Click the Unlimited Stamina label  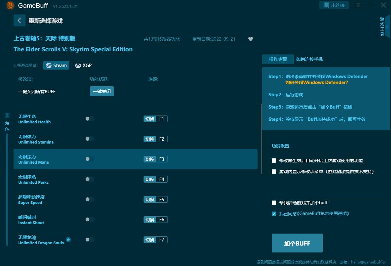pyautogui.click(x=36, y=139)
